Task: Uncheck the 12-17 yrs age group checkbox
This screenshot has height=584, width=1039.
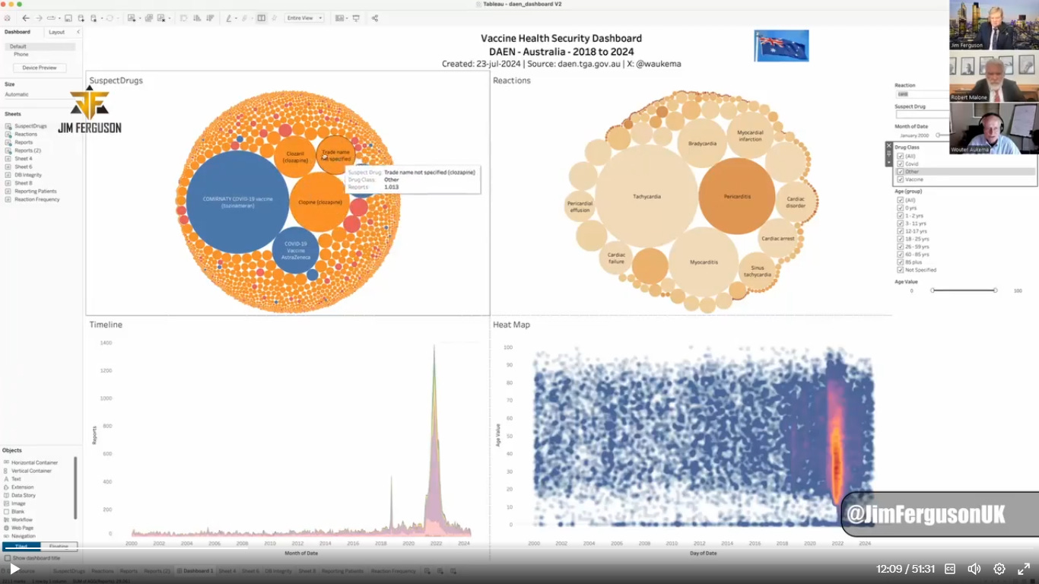Action: (x=901, y=231)
